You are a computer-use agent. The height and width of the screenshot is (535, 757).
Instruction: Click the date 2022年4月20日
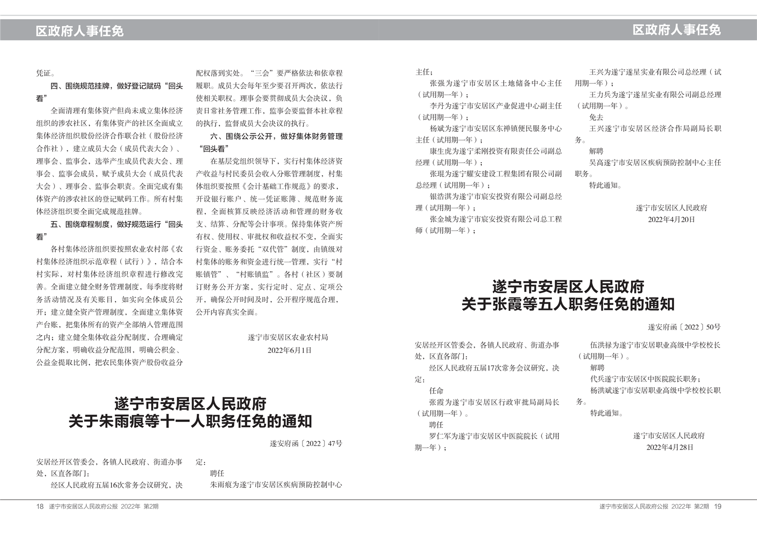coord(671,219)
